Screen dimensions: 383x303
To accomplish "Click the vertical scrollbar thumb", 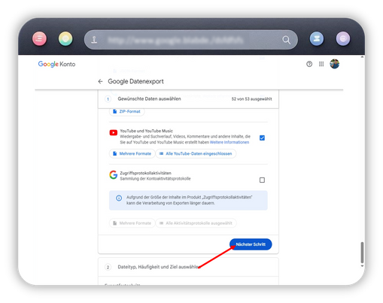I will 362,253.
